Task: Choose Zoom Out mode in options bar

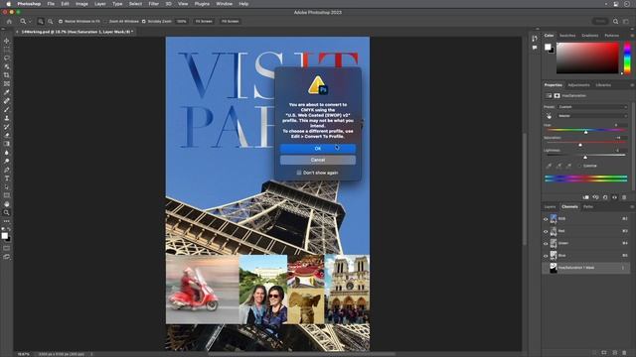Action: pyautogui.click(x=51, y=22)
